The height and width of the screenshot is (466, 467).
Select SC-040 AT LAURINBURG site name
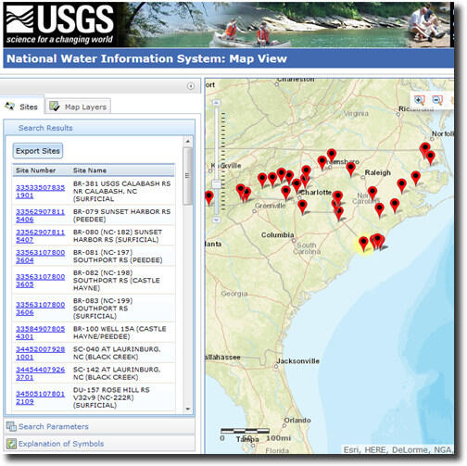[x=117, y=353]
